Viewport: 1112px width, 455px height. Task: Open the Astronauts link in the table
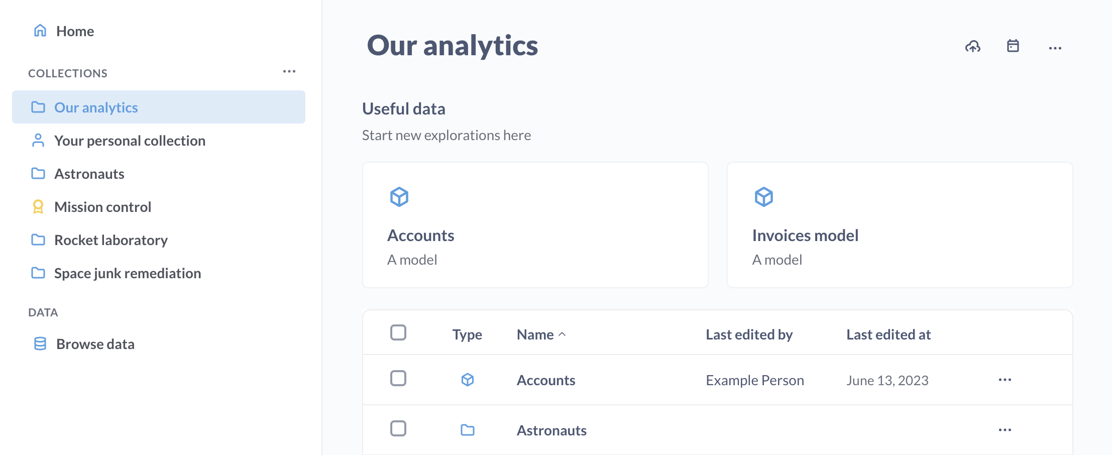(x=551, y=430)
